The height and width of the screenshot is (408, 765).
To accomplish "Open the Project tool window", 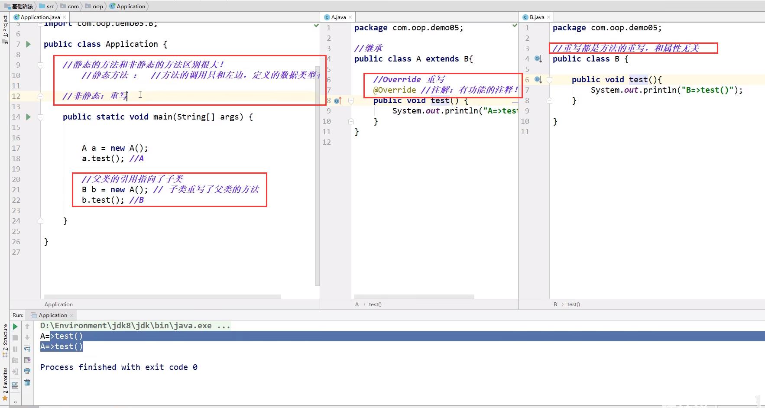I will coord(5,29).
